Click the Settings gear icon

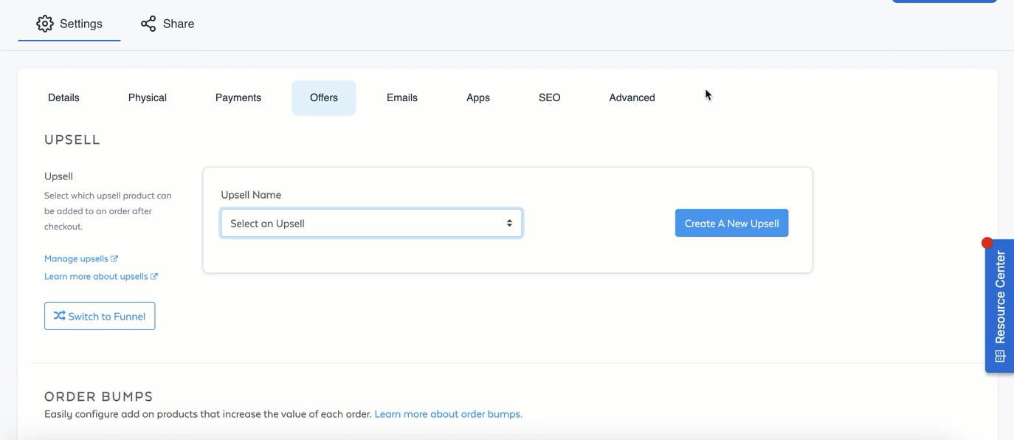coord(45,24)
